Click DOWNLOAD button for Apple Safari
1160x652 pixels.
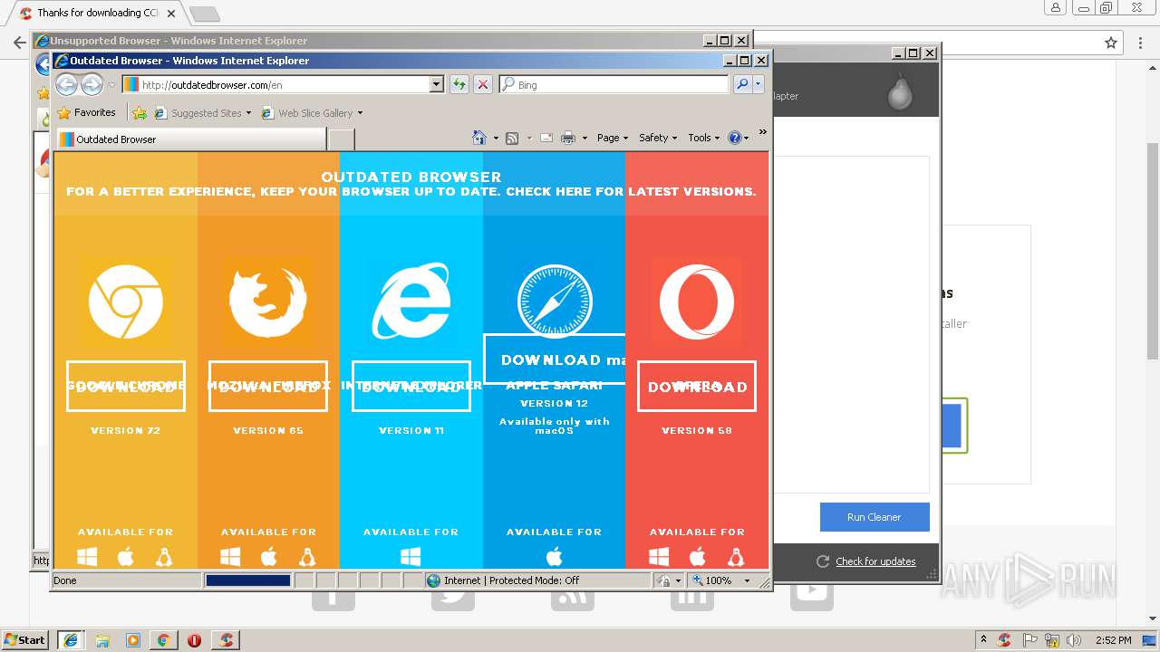(555, 360)
